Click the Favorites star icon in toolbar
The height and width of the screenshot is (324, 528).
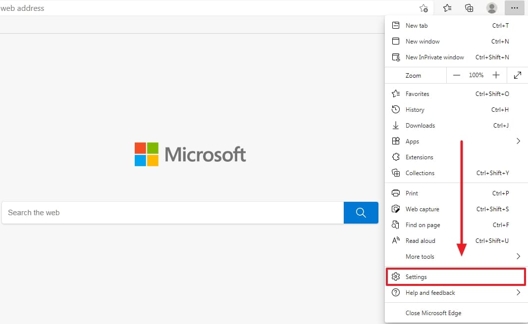click(447, 8)
